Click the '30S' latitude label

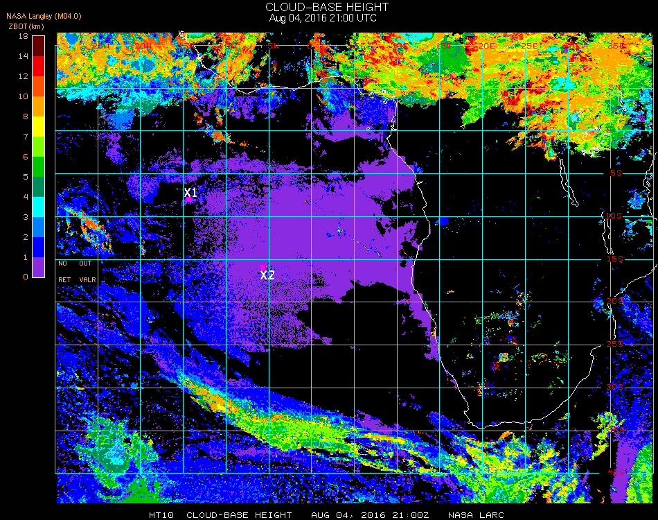click(614, 387)
